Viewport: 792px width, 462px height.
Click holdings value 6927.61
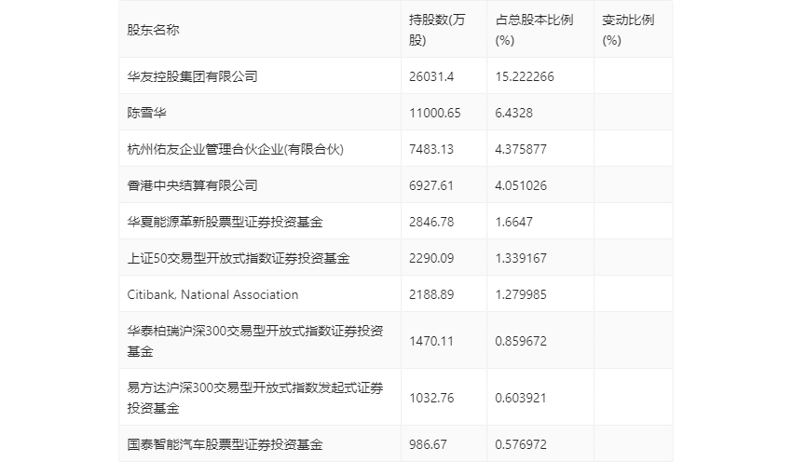(x=431, y=185)
